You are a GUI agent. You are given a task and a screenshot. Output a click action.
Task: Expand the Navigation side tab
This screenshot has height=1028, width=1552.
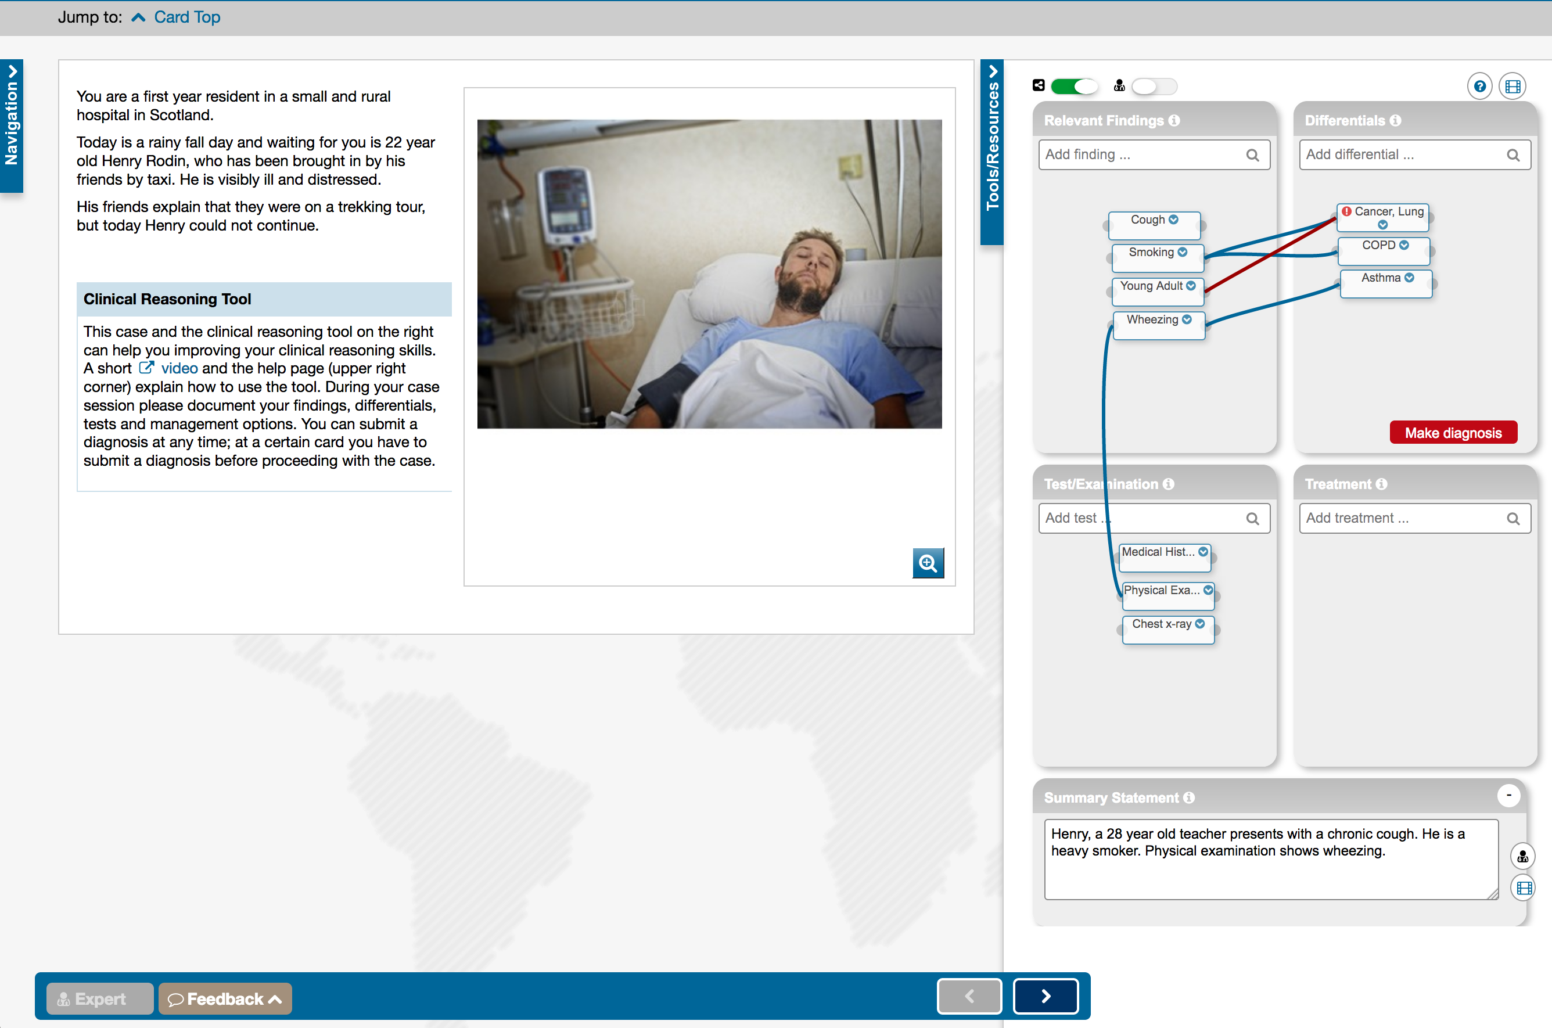pyautogui.click(x=11, y=124)
